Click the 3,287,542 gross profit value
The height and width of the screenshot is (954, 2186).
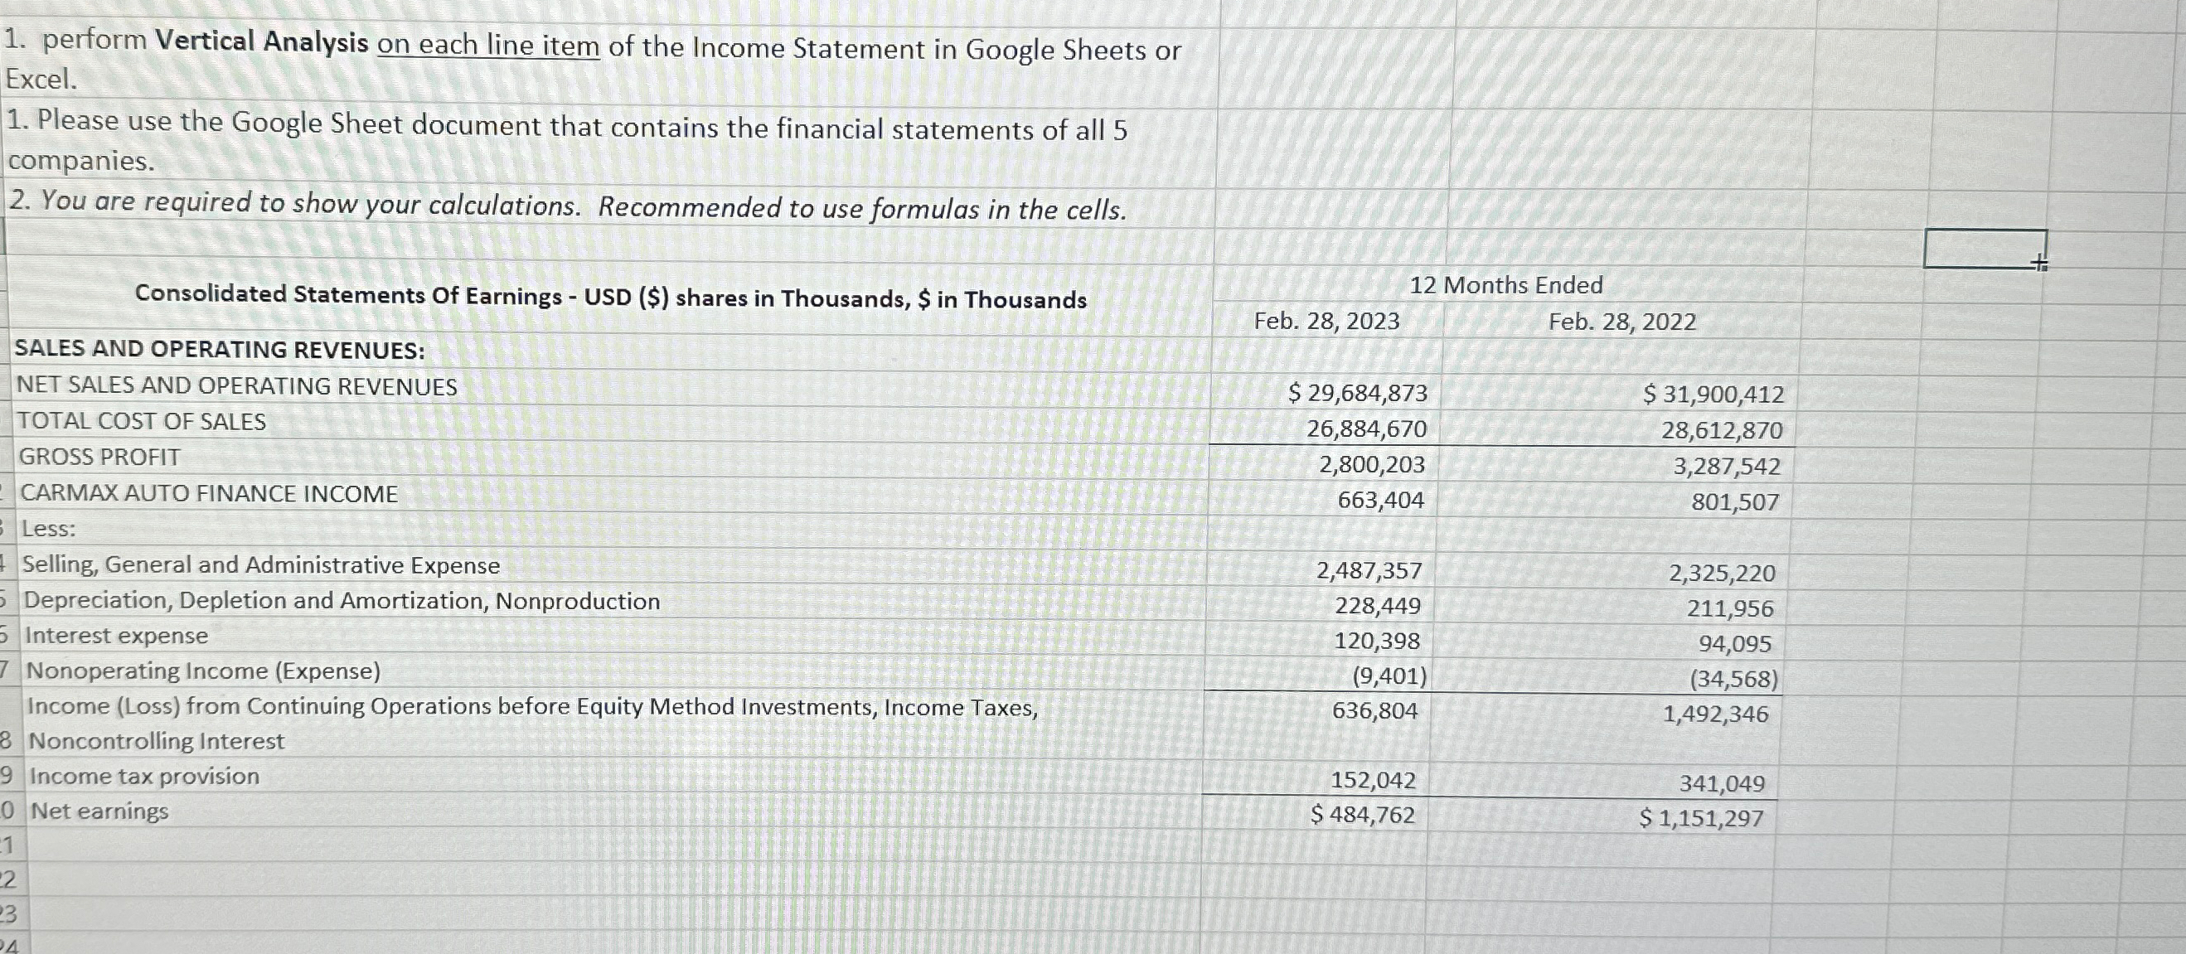click(x=1726, y=466)
